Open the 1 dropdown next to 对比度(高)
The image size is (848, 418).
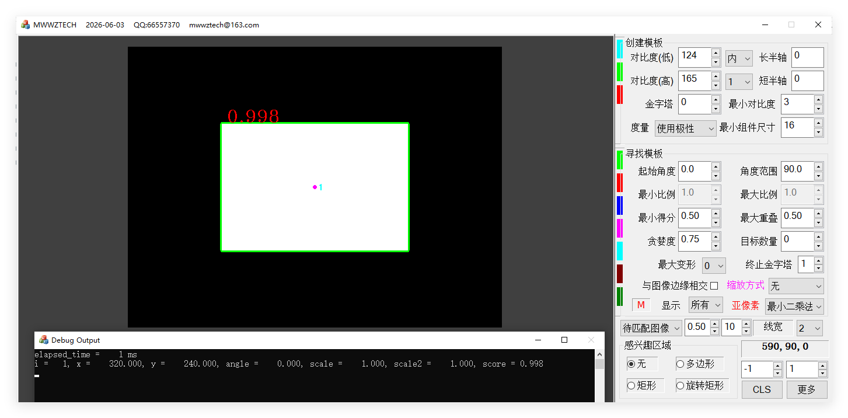pos(739,82)
